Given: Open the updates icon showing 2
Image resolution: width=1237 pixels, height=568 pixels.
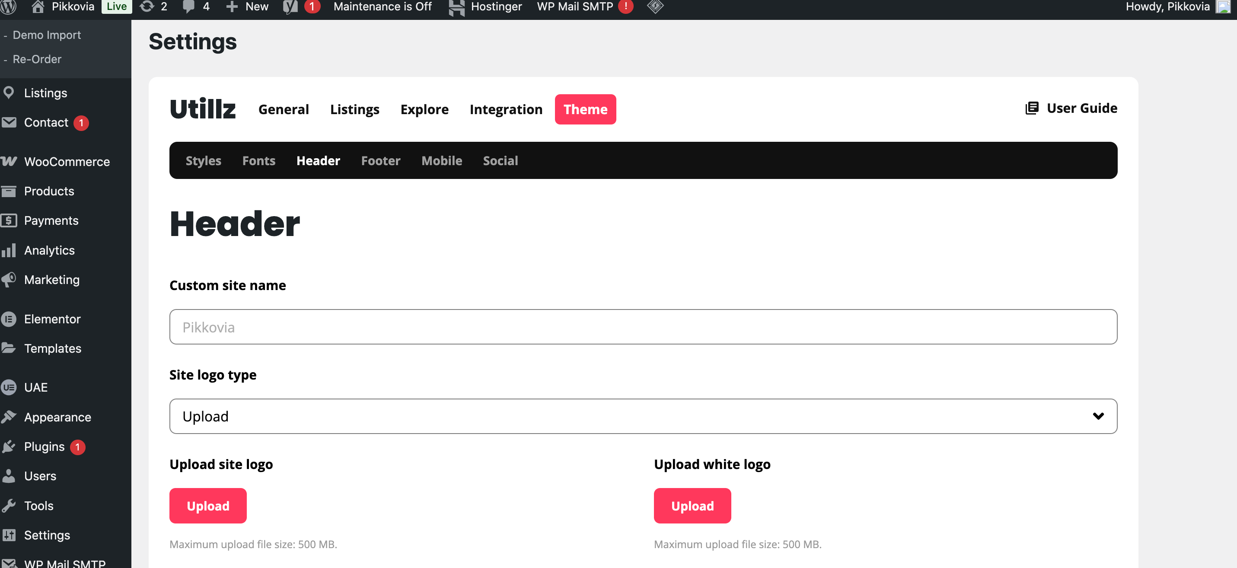Looking at the screenshot, I should (x=147, y=7).
